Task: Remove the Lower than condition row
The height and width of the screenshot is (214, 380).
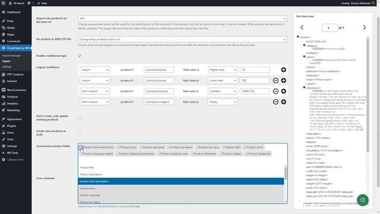Action: (x=275, y=81)
